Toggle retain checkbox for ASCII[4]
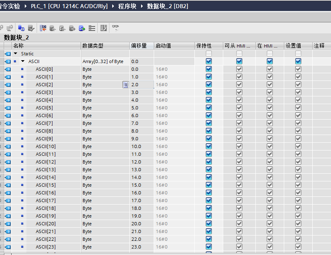The image size is (331, 255). [209, 100]
